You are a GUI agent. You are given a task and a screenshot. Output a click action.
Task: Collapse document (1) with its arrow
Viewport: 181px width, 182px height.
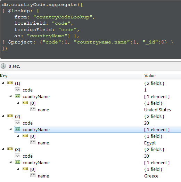pyautogui.click(x=3, y=83)
